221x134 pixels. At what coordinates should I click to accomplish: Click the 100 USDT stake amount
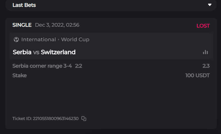click(x=197, y=75)
